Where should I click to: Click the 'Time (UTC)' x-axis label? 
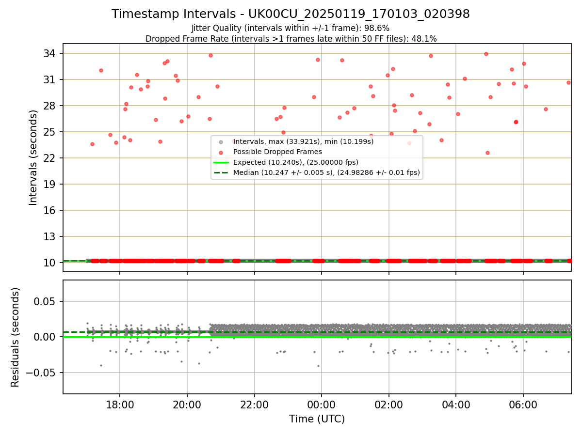pyautogui.click(x=317, y=419)
